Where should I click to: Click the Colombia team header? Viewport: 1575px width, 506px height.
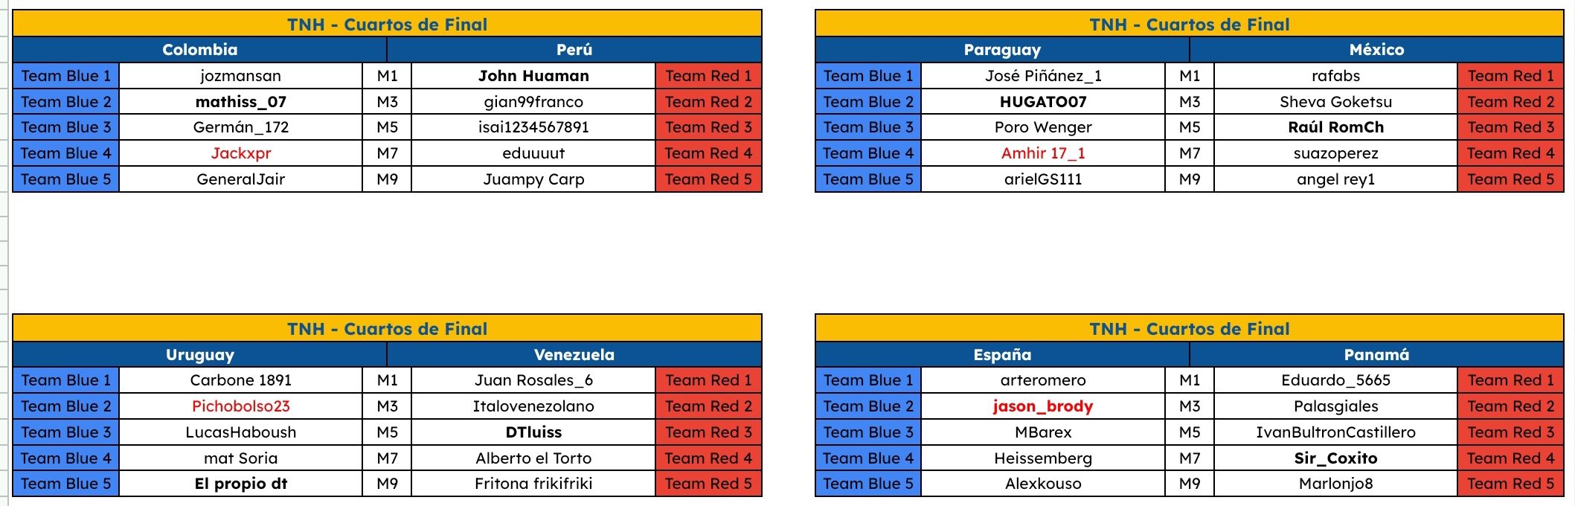pyautogui.click(x=199, y=50)
